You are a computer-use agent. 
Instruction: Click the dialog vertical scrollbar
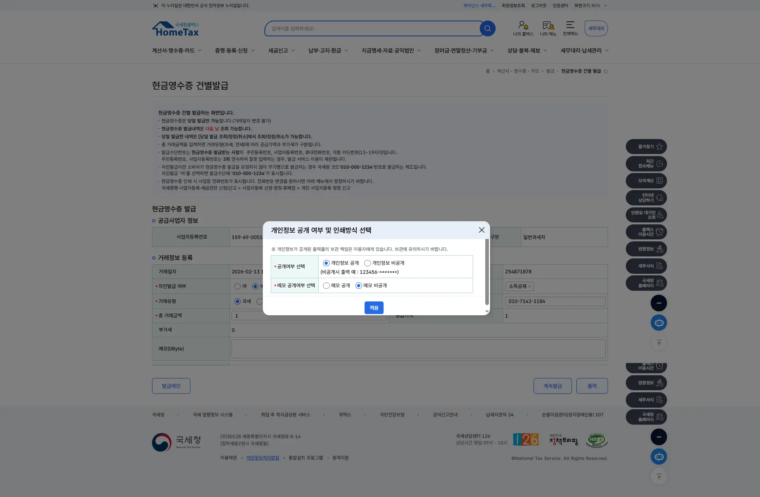tap(487, 273)
